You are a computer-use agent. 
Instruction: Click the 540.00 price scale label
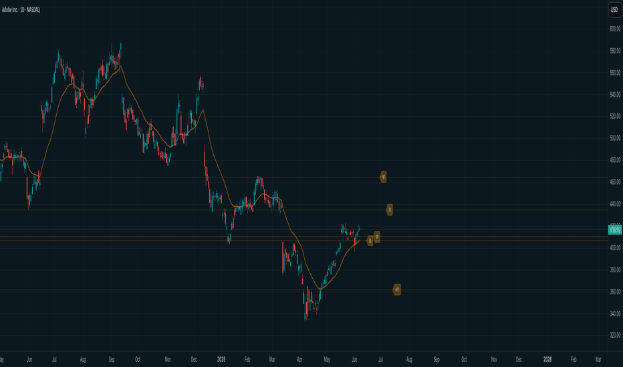[615, 95]
